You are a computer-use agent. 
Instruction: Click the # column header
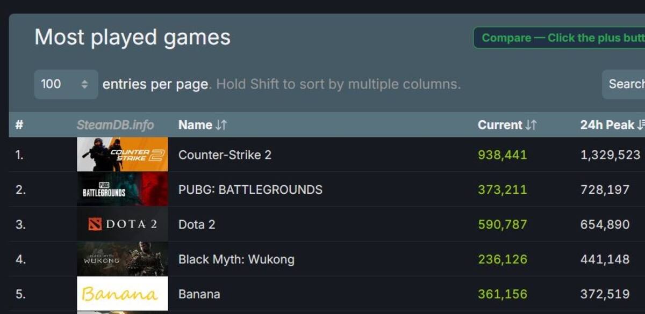point(19,125)
